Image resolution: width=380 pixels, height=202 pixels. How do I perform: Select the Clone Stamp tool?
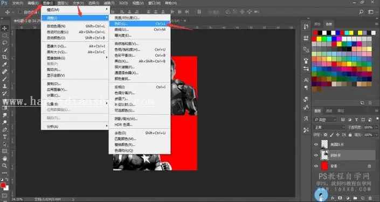coord(5,86)
